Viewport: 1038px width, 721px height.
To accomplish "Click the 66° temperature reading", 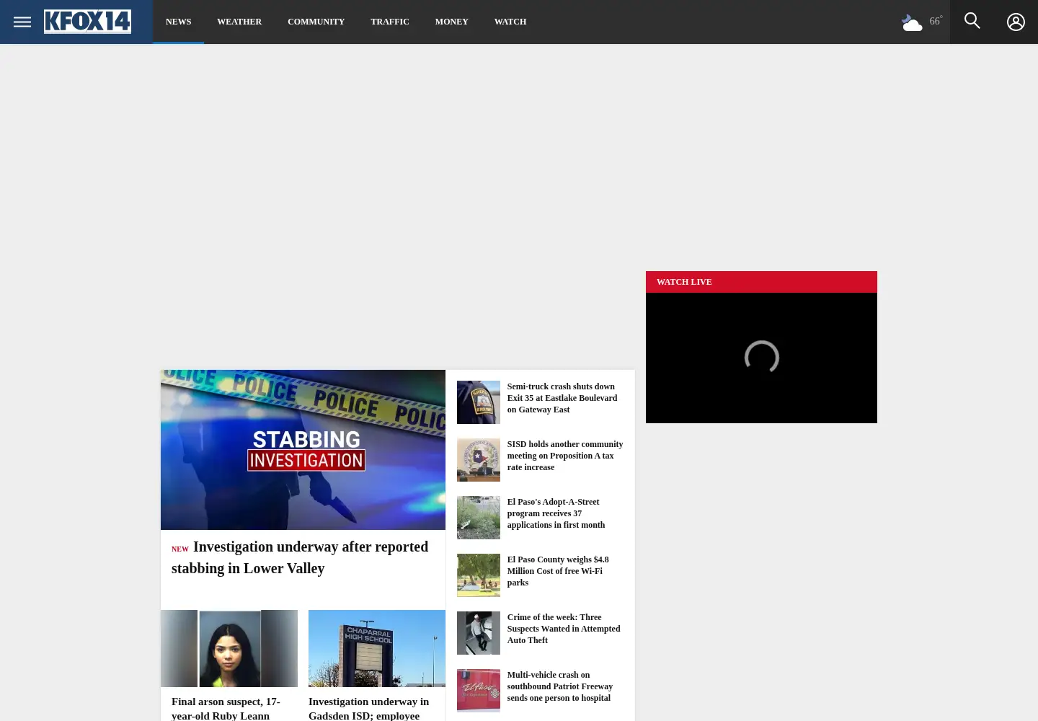I will (x=936, y=21).
